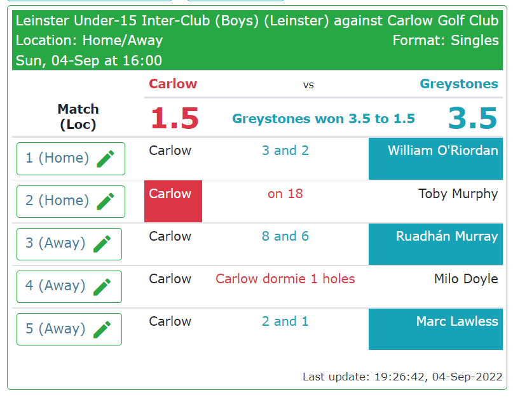Click the pencil icon for match 5 (Away)
Viewport: 513px width, 402px height.
102,329
